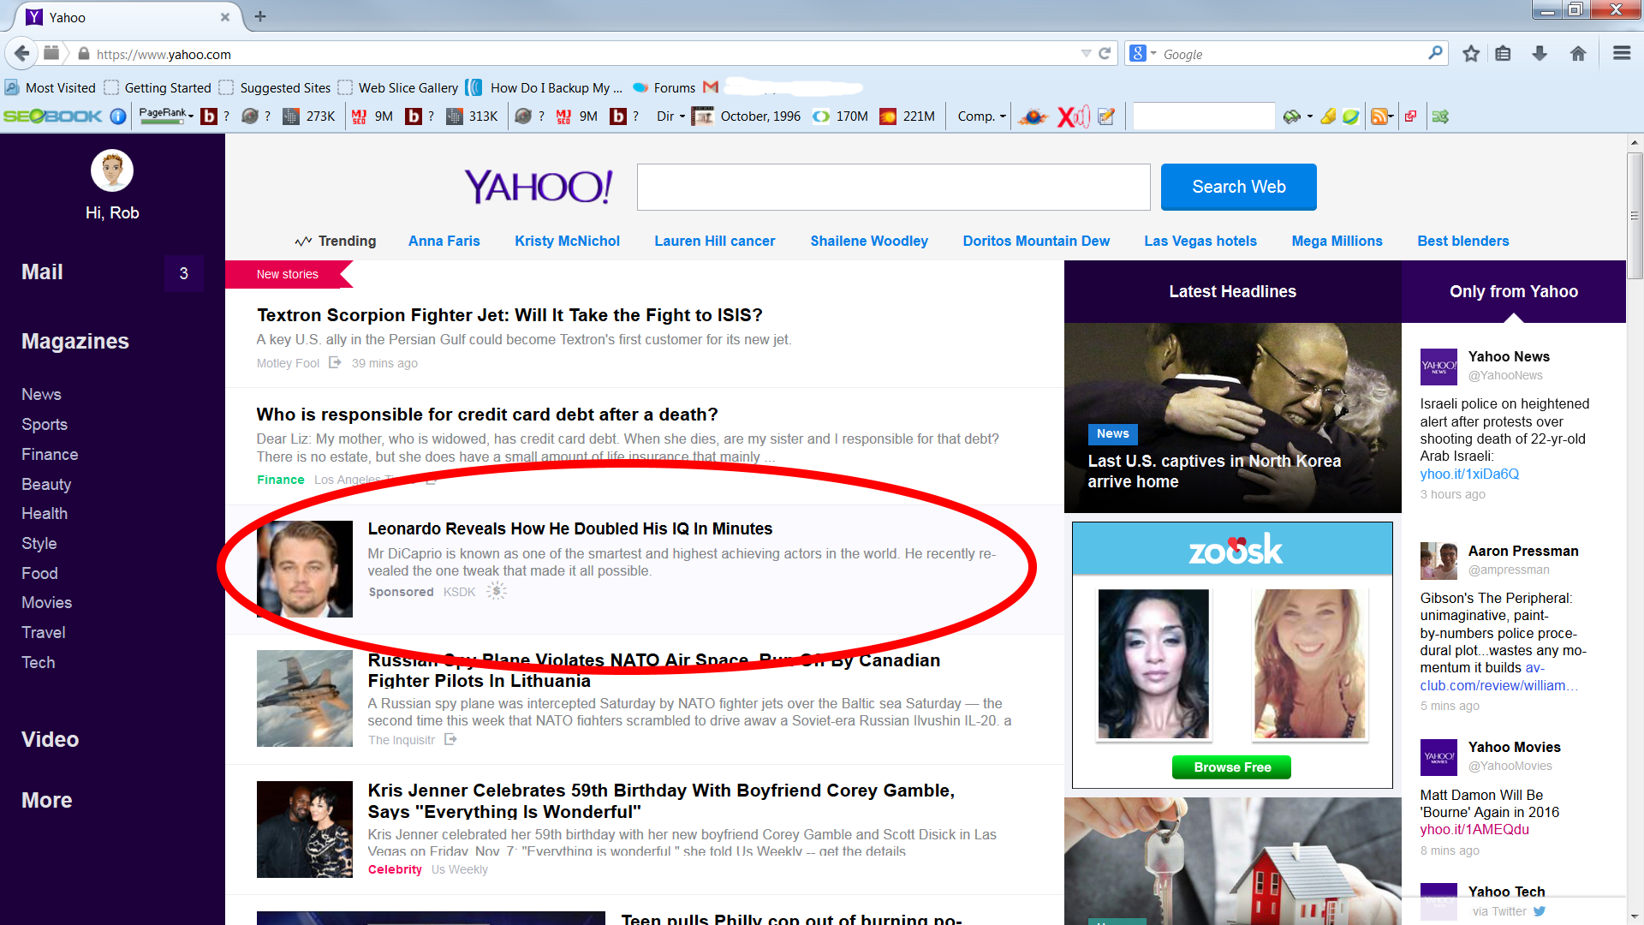This screenshot has width=1644, height=925.
Task: Open Video section in sidebar
Action: coord(50,739)
